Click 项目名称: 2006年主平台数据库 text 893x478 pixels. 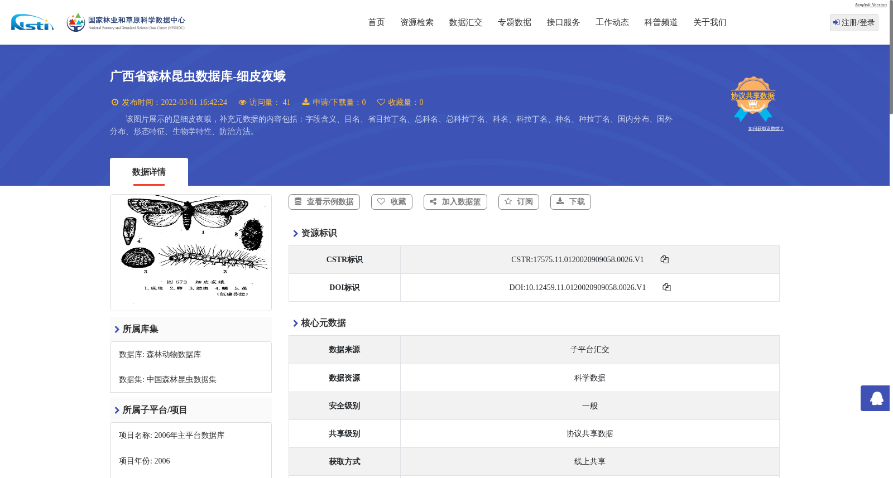coord(172,436)
